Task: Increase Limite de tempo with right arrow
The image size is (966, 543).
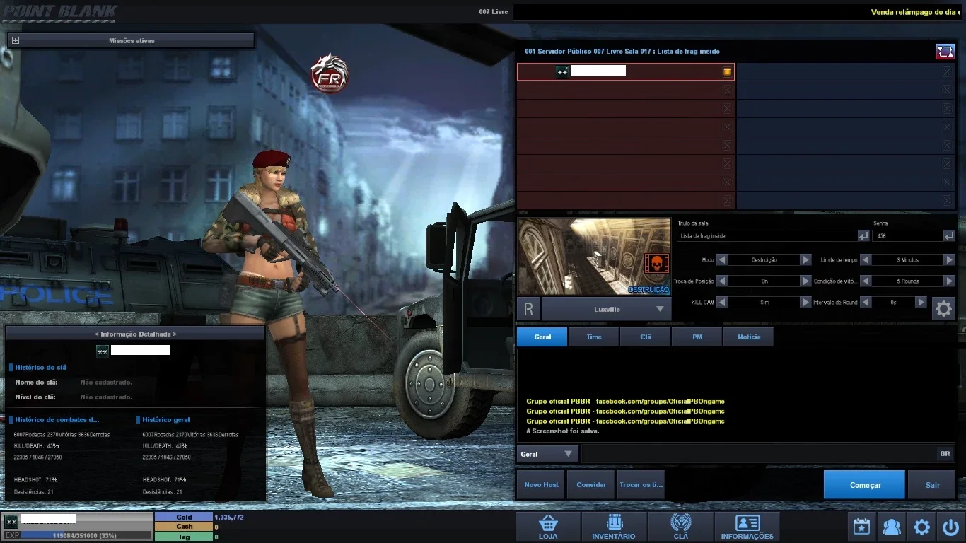Action: 950,260
